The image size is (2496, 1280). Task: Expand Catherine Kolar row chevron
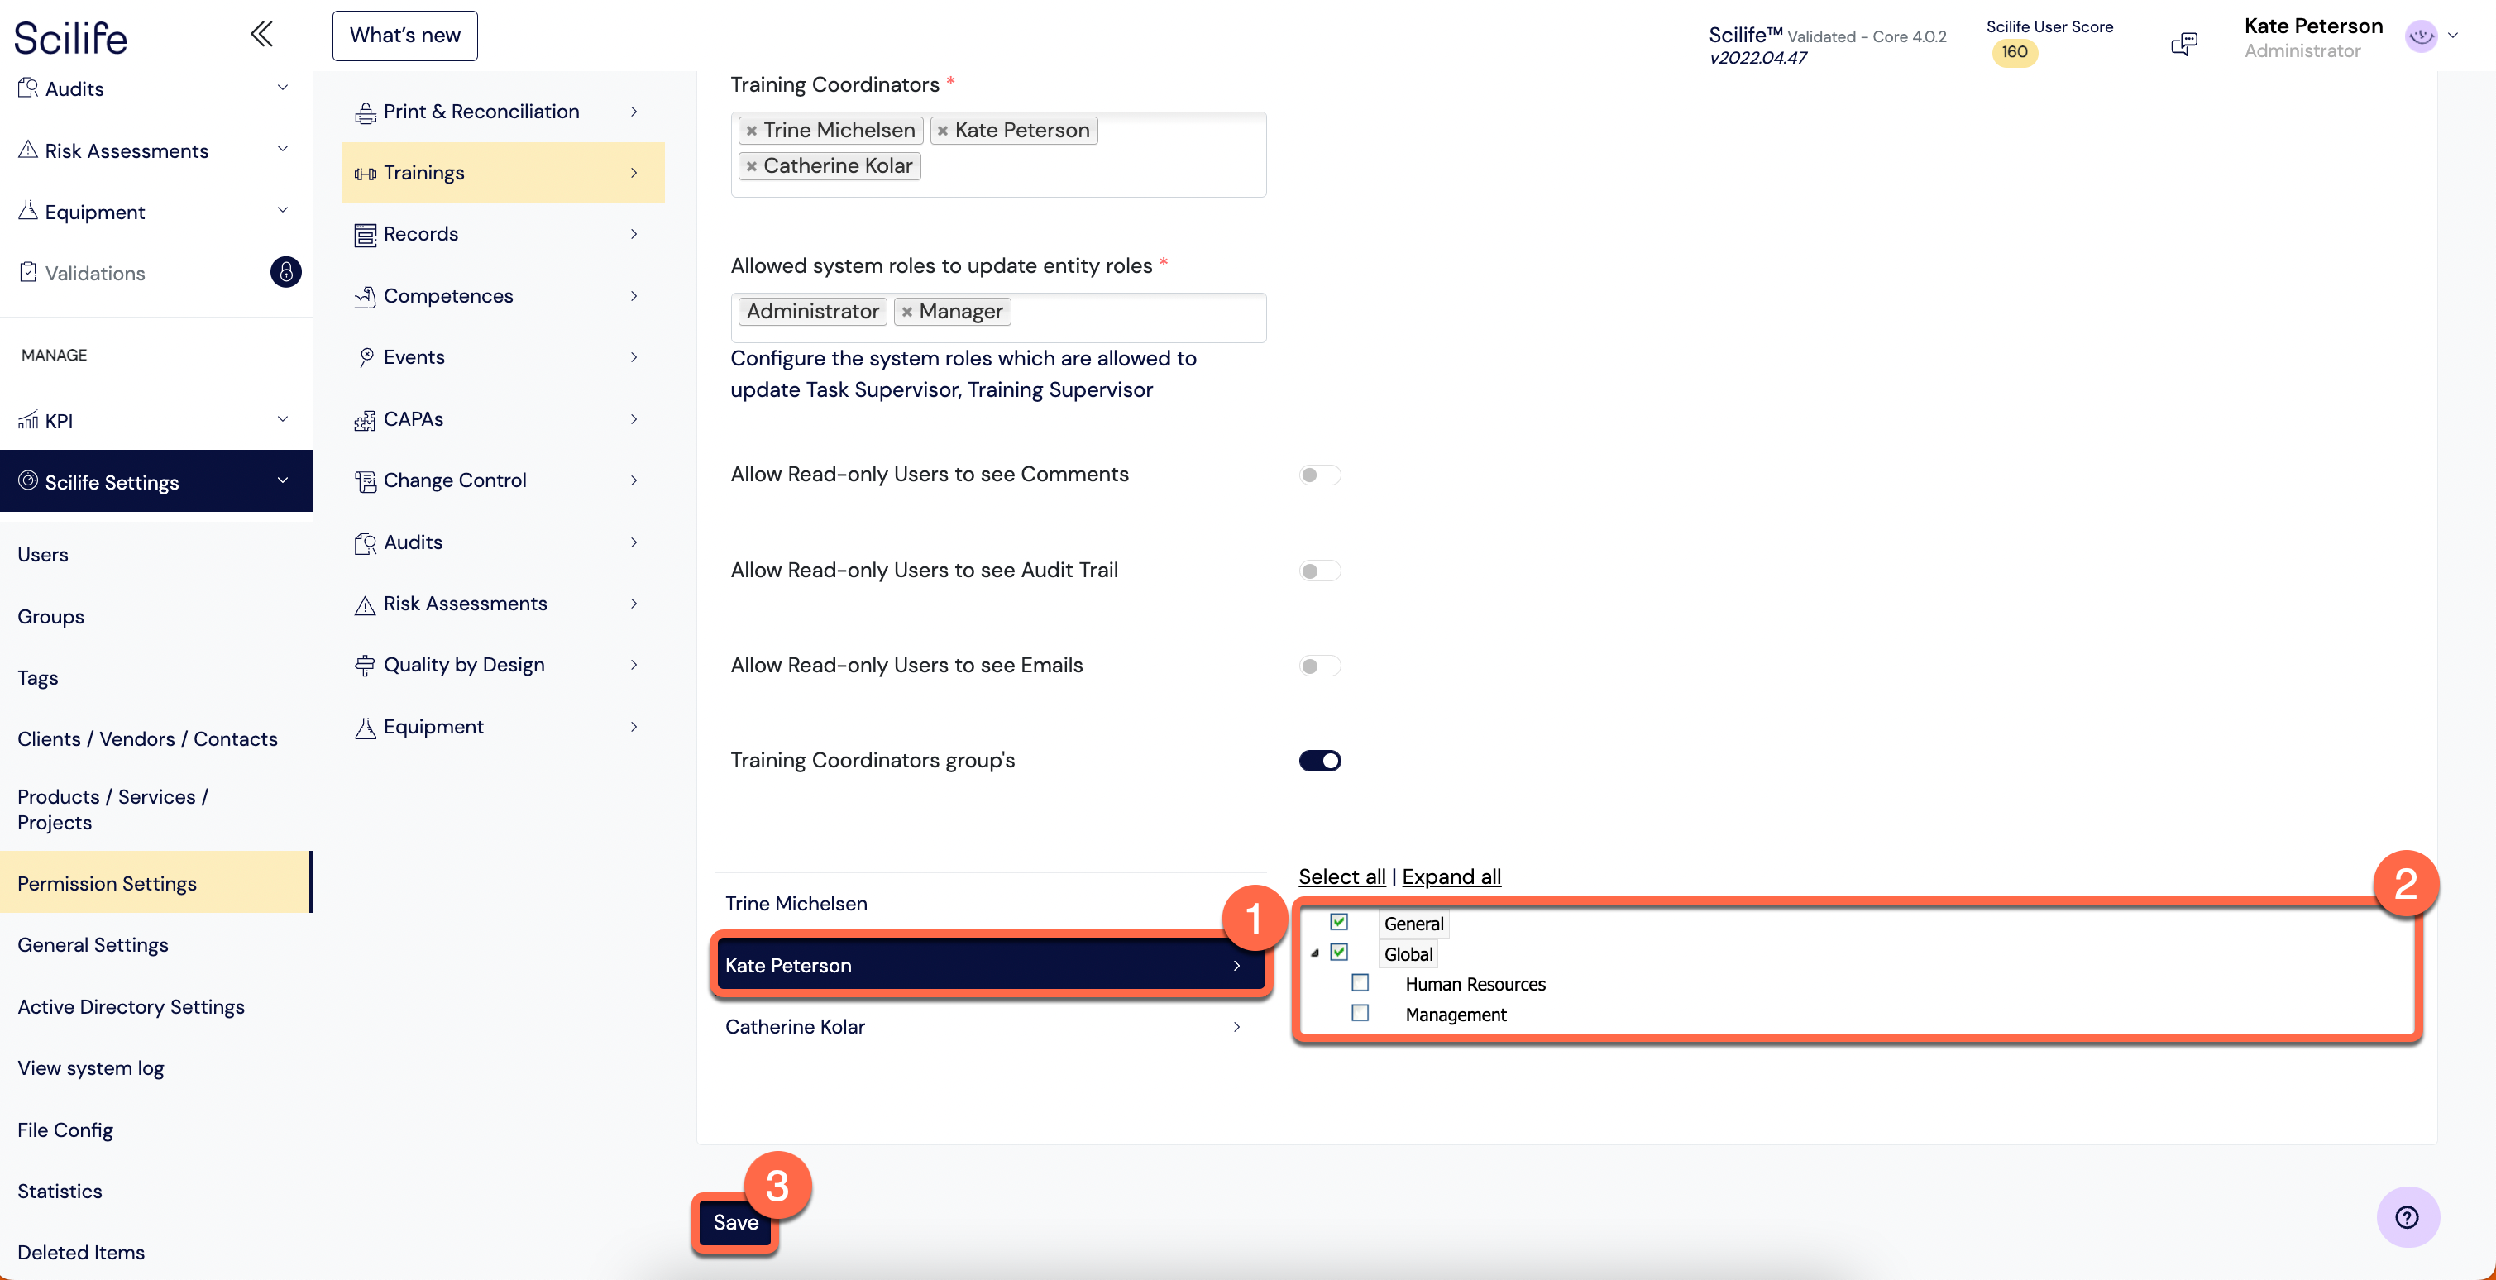1236,1027
